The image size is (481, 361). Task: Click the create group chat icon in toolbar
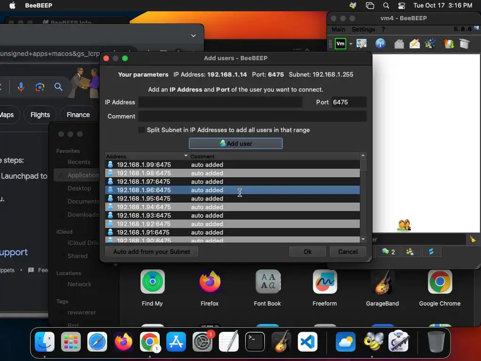tap(430, 44)
